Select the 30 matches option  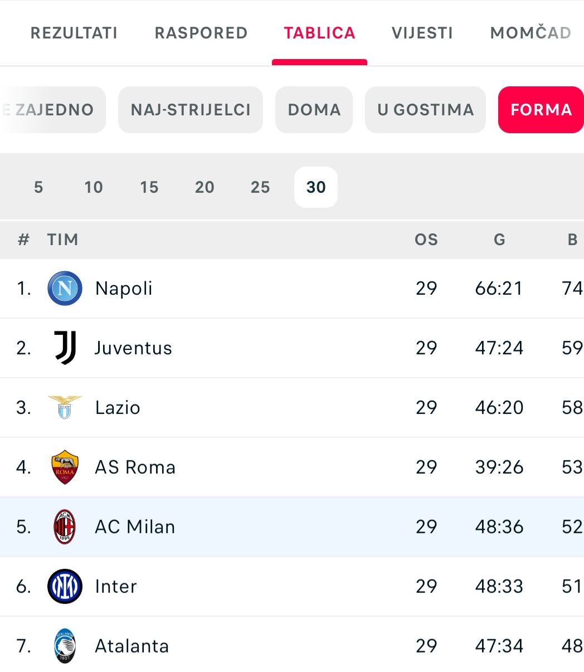click(316, 187)
